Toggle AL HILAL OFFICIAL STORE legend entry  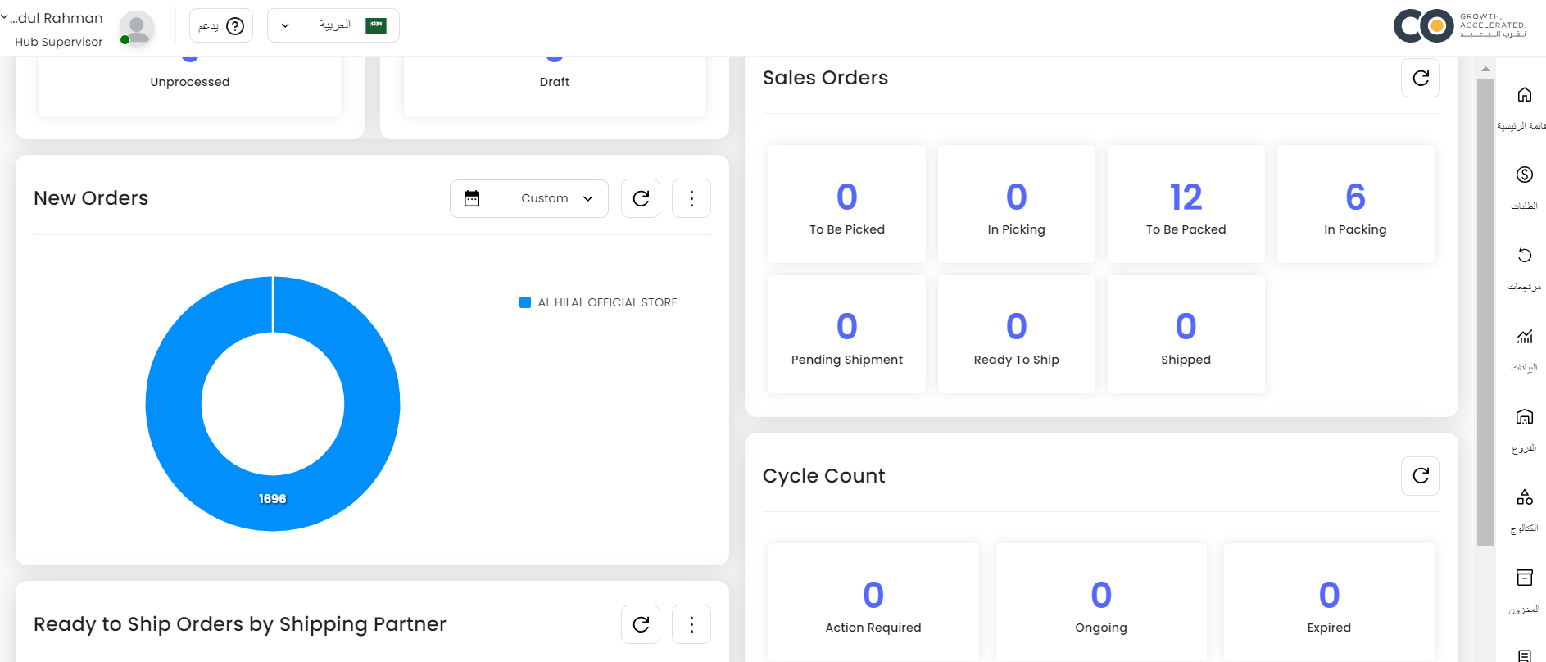tap(599, 302)
